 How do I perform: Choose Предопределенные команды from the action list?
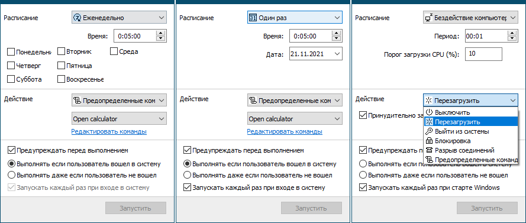click(x=470, y=160)
